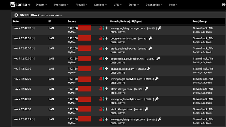Image resolution: width=226 pixels, height=127 pixels.
Task: Click plus whitelist icon for www.googletagmanager.com at 12:42:32
Action: coord(106,28)
